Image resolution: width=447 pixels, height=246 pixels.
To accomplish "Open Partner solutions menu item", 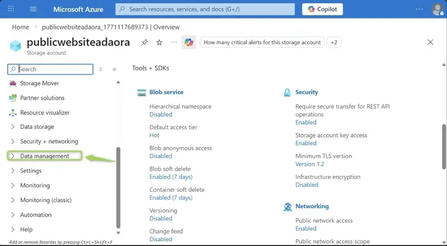I will (42, 98).
